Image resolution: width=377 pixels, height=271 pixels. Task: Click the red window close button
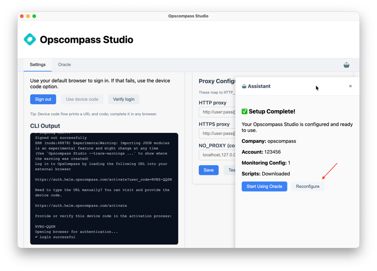[x=22, y=16]
